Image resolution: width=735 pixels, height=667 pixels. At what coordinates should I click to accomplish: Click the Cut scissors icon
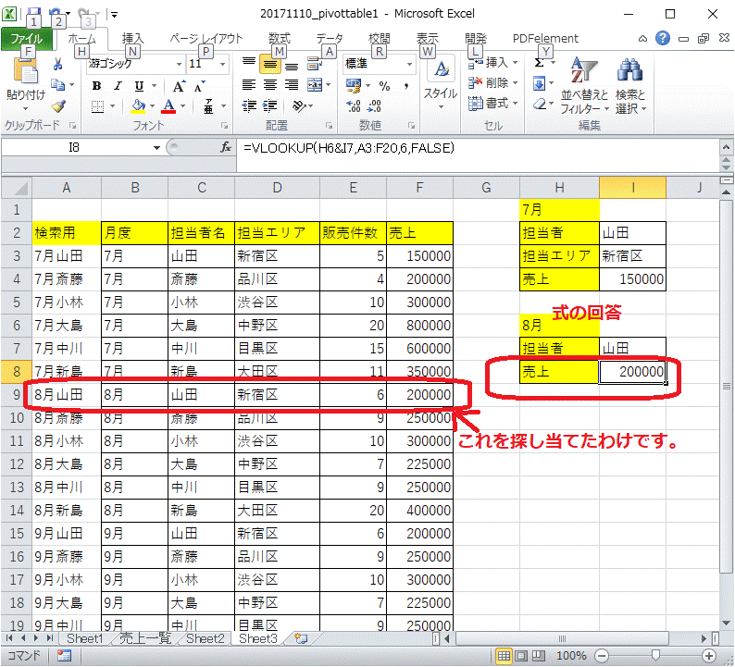point(57,64)
